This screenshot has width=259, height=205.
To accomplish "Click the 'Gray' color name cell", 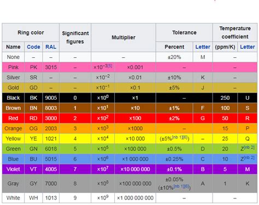I will pos(13,183).
